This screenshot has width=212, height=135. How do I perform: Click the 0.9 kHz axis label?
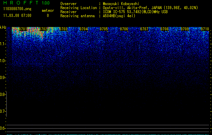pyautogui.click(x=3, y=78)
